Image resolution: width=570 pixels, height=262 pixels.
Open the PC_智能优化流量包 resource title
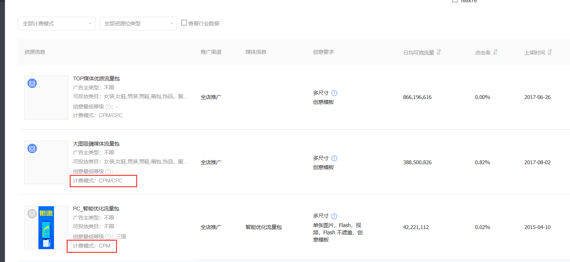tap(96, 209)
